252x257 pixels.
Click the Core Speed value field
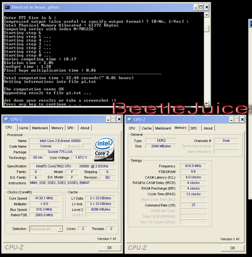44,198
